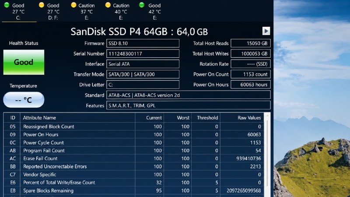Screen dimensions: 350x197
Task: Click the ID column header
Action: tap(12, 118)
